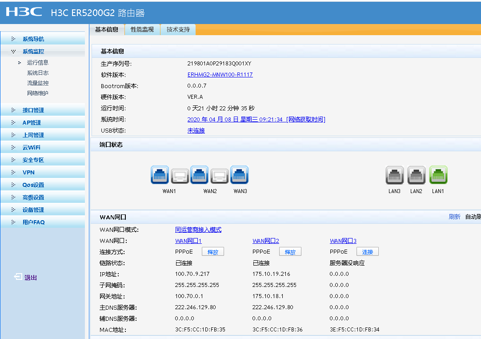Image resolution: width=481 pixels, height=339 pixels.
Task: Click the gray LAN2 port icon
Action: tap(417, 175)
